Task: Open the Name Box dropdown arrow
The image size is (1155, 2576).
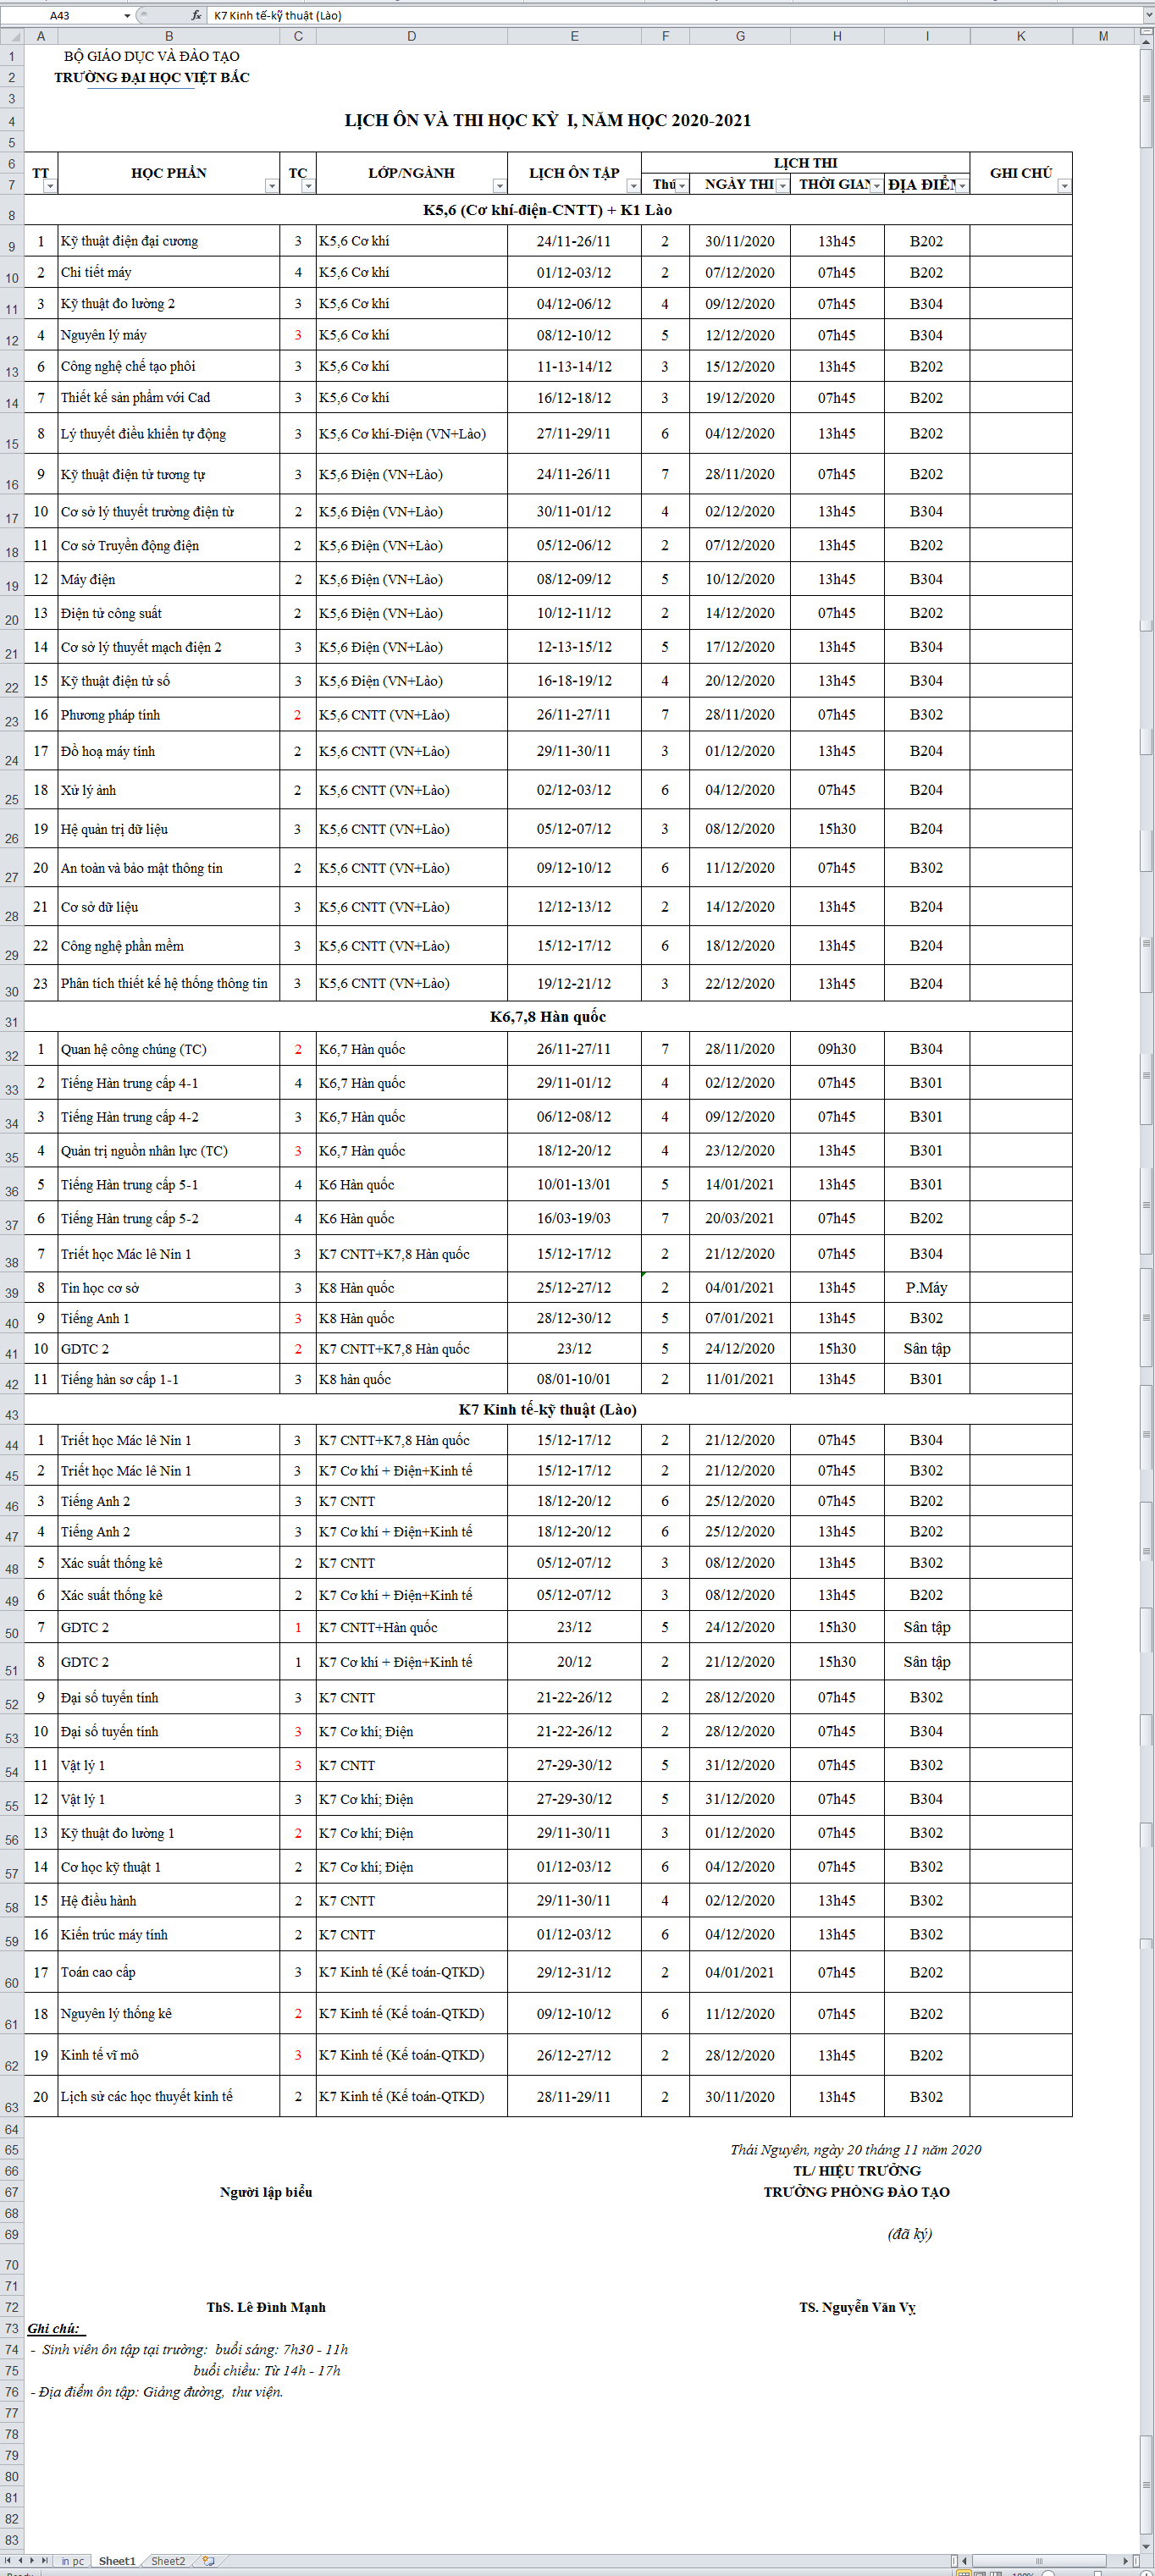Action: coord(127,15)
